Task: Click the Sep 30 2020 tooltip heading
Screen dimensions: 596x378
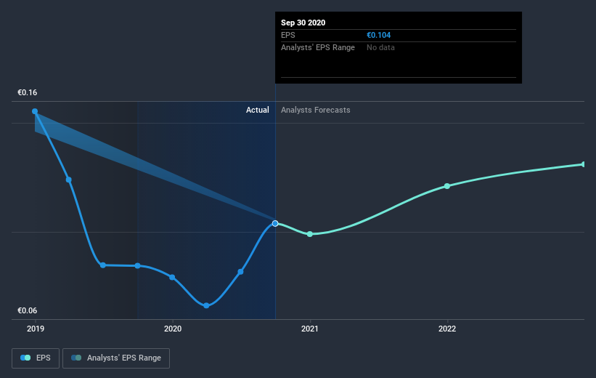Action: pyautogui.click(x=303, y=23)
